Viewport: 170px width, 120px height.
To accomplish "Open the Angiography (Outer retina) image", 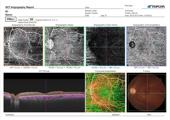I will tap(105, 46).
